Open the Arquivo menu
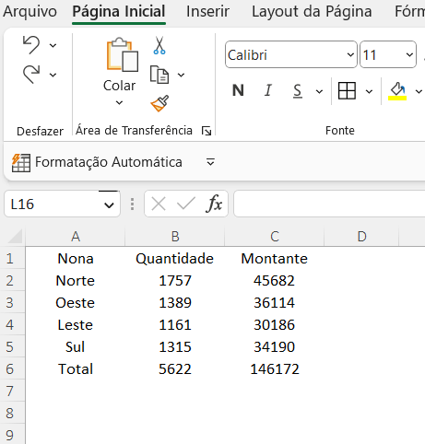 point(30,12)
